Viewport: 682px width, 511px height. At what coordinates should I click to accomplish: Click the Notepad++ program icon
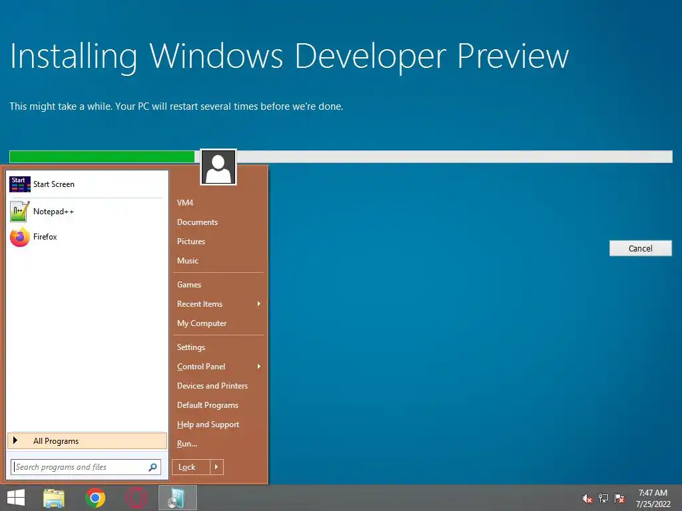click(x=20, y=211)
